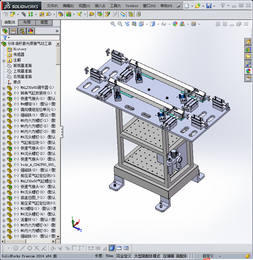Click the four-pane viewport icon in bottom toolbar
This screenshot has height=260, width=253.
[x=126, y=248]
